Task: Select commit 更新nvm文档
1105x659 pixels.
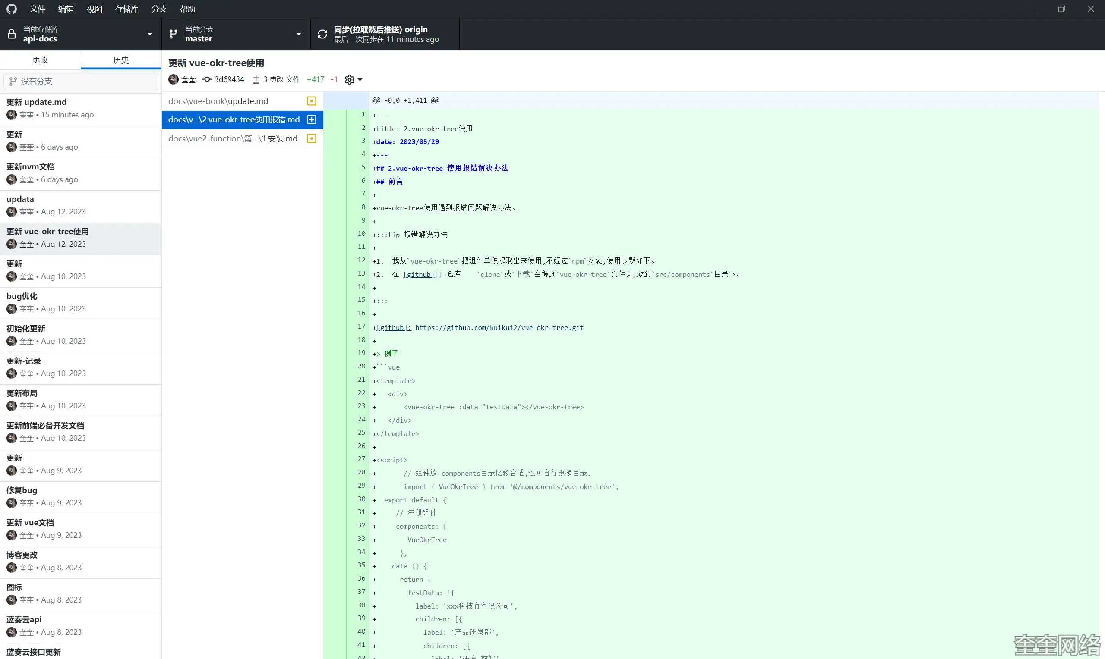Action: [81, 174]
